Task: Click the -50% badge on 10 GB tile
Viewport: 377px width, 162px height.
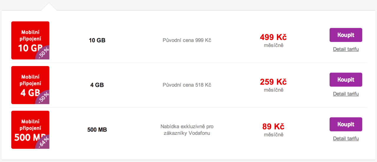Action: [44, 53]
